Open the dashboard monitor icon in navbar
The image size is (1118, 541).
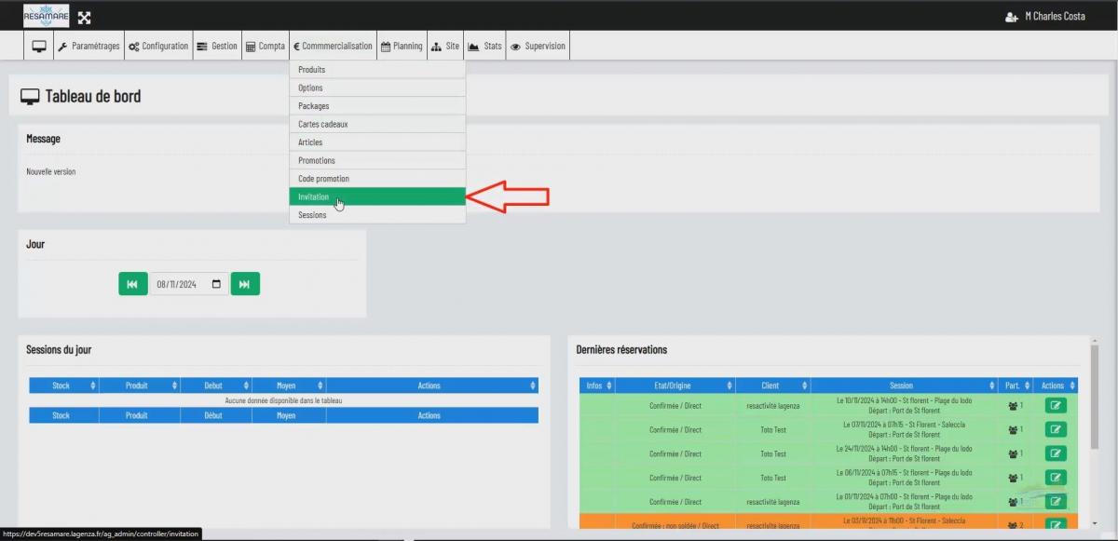[38, 47]
